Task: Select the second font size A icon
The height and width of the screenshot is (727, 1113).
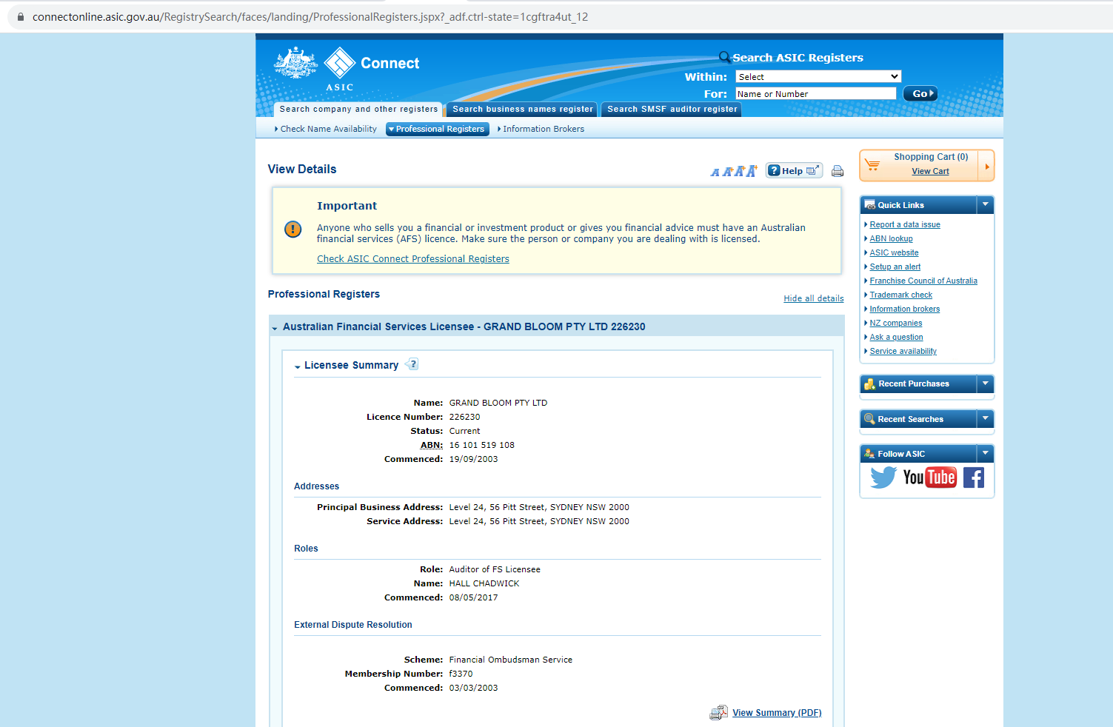Action: 727,172
